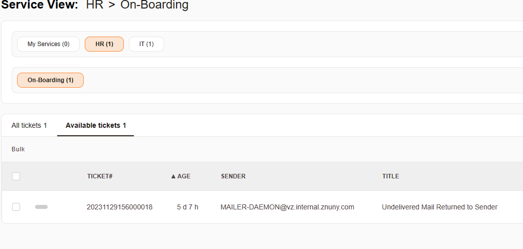Click the MAILER-DAEMON sender address
This screenshot has width=523, height=249.
[x=287, y=207]
